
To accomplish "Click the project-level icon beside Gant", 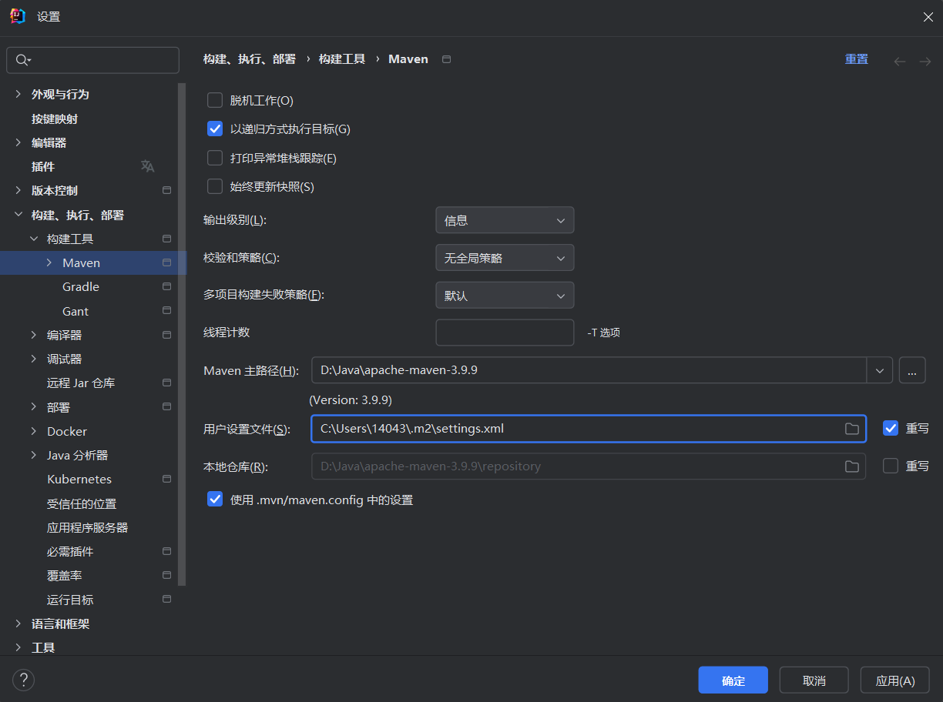I will tap(166, 311).
